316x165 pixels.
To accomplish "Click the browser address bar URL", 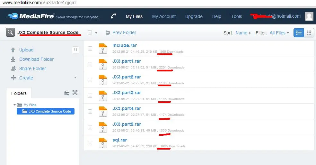I will (x=39, y=3).
